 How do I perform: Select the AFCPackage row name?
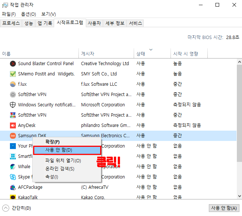(30, 187)
